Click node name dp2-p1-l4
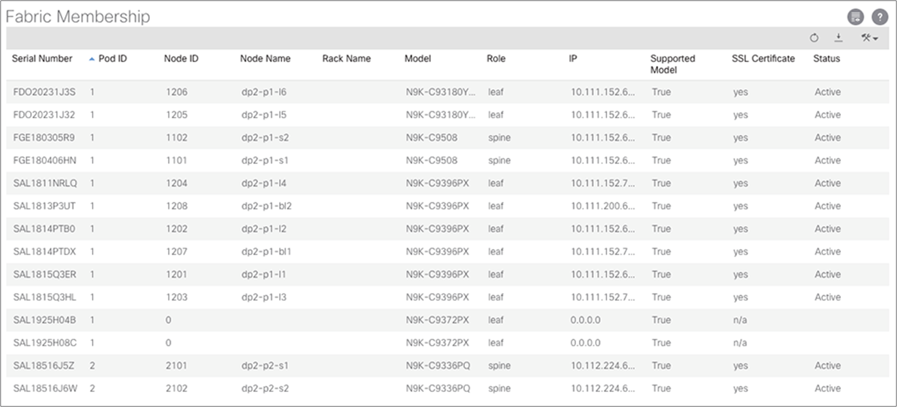 (x=264, y=183)
